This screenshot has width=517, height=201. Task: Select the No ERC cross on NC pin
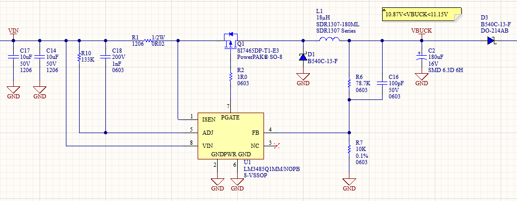[x=277, y=146]
